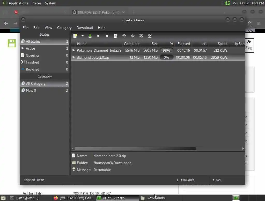The height and width of the screenshot is (201, 265).
Task: Select the Pokemon_Diamond_beta.7z download row
Action: pyautogui.click(x=158, y=50)
